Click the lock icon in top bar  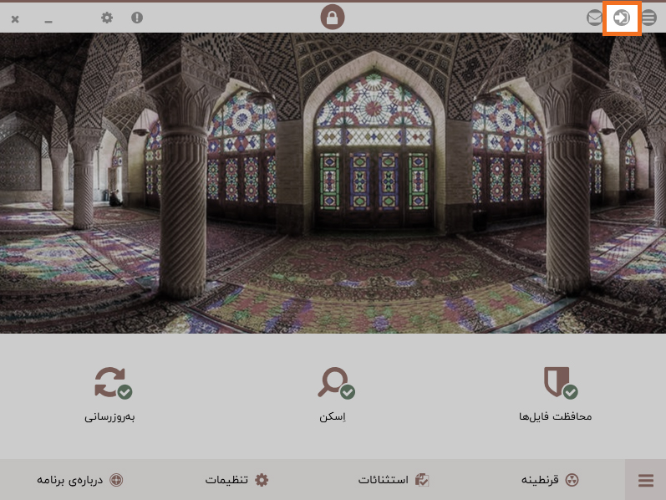pyautogui.click(x=332, y=18)
